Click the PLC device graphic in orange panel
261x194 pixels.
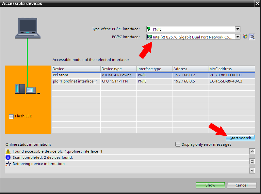(x=27, y=89)
